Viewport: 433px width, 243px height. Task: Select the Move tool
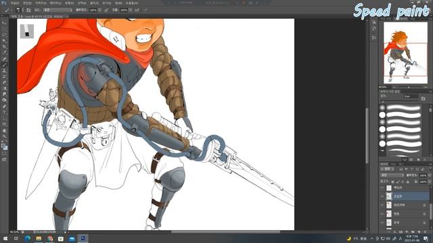(x=4, y=24)
